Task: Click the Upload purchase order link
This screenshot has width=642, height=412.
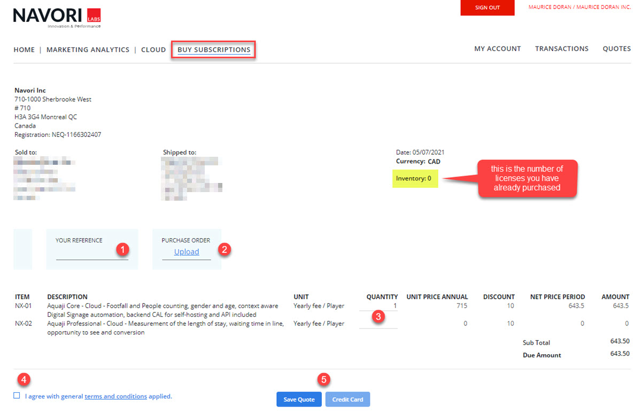Action: 187,252
